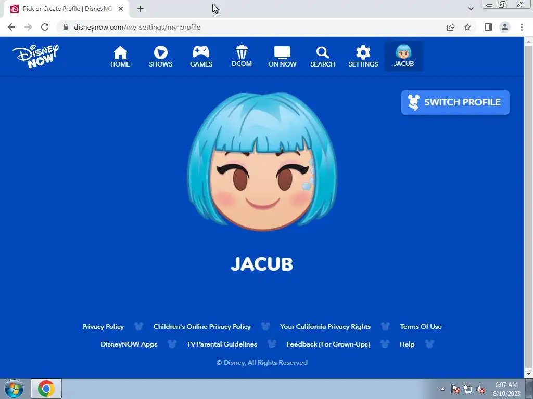Go back with the browser back arrow
533x399 pixels.
pos(11,27)
